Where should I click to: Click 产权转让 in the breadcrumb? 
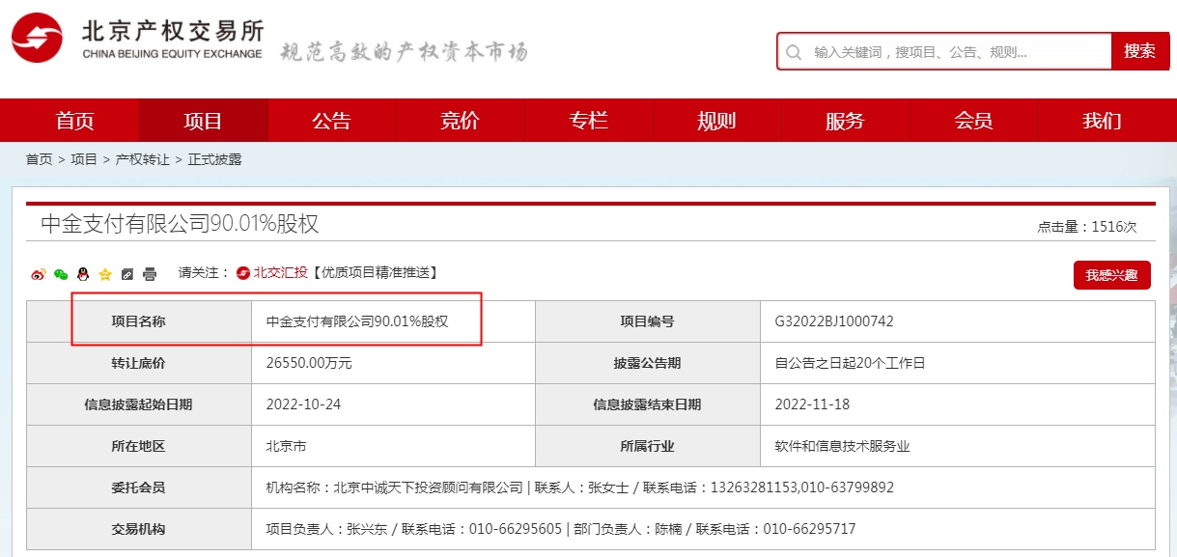click(142, 159)
